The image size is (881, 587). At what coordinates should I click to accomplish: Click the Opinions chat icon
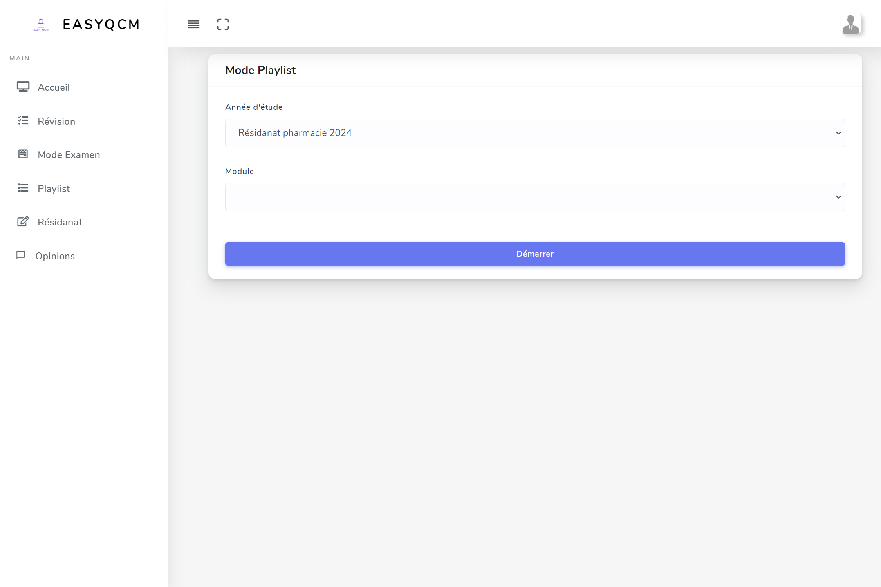point(22,255)
